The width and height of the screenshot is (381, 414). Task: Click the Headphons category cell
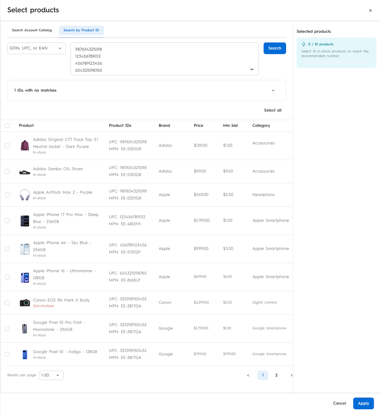[263, 195]
